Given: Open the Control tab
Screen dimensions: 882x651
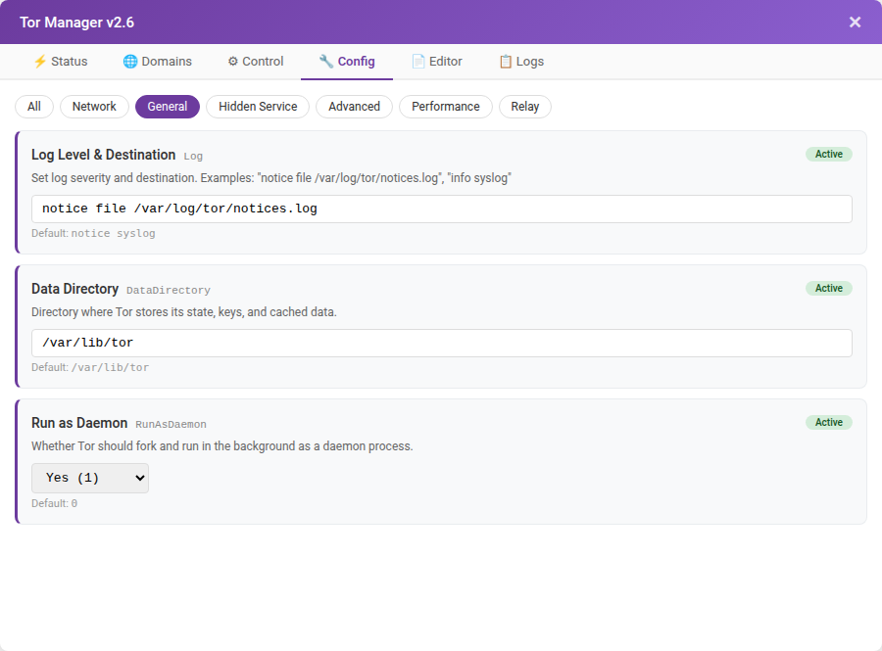Looking at the screenshot, I should [x=256, y=62].
